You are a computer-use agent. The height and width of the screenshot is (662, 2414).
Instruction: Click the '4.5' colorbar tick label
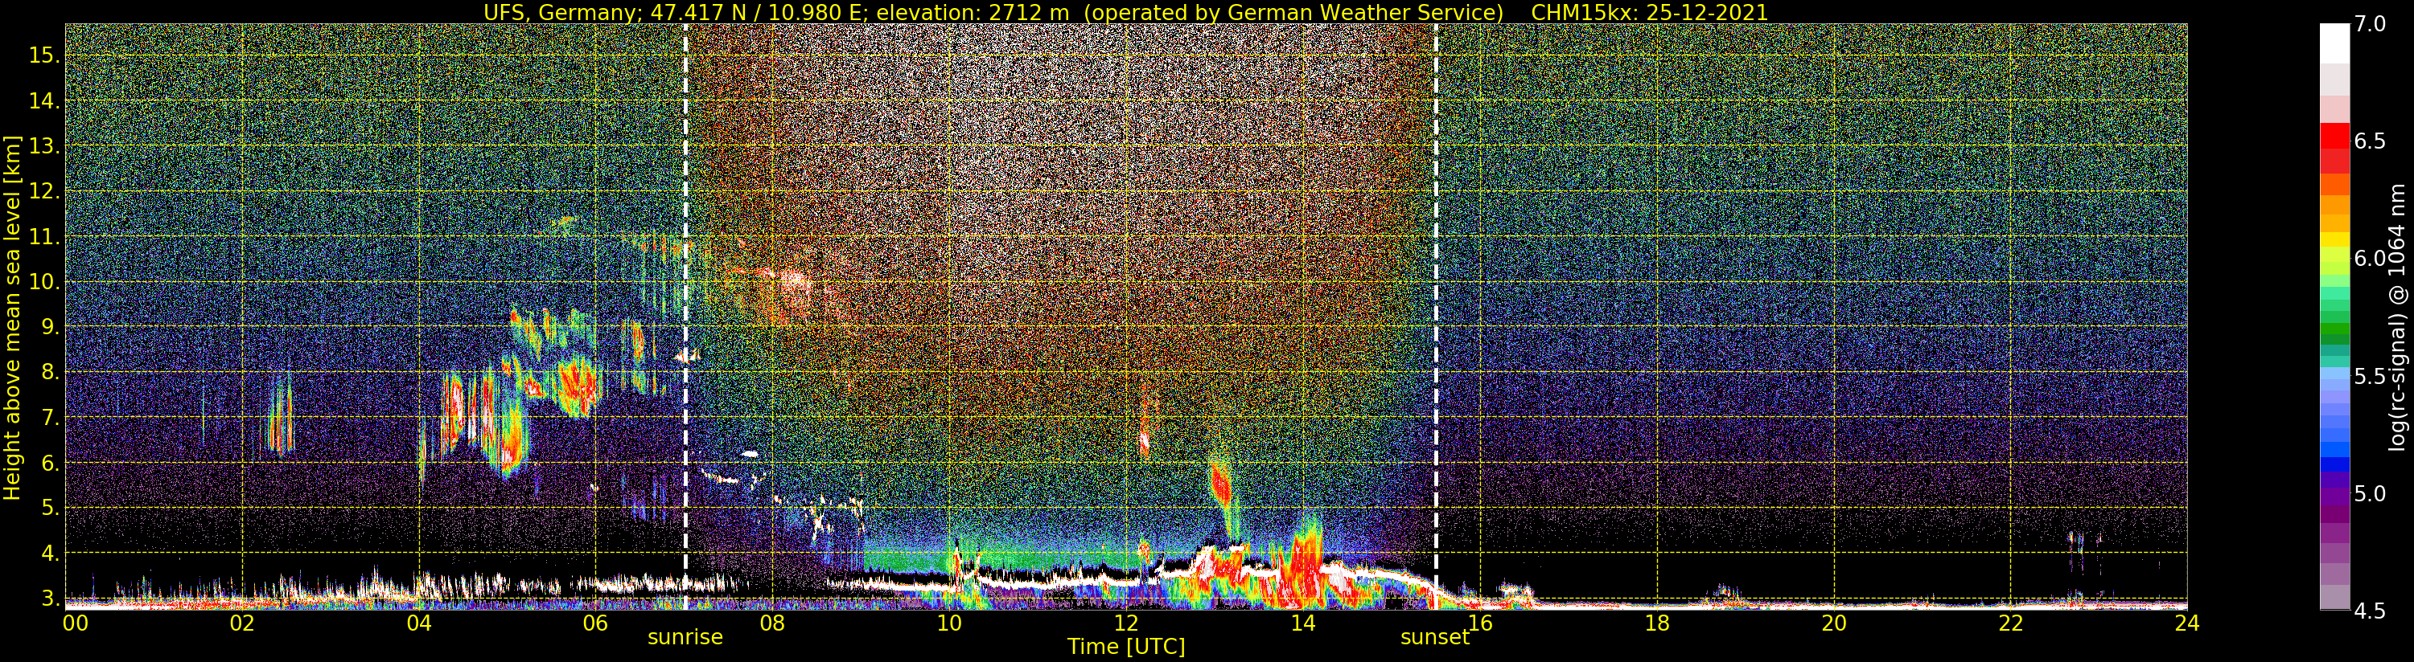coord(2370,611)
